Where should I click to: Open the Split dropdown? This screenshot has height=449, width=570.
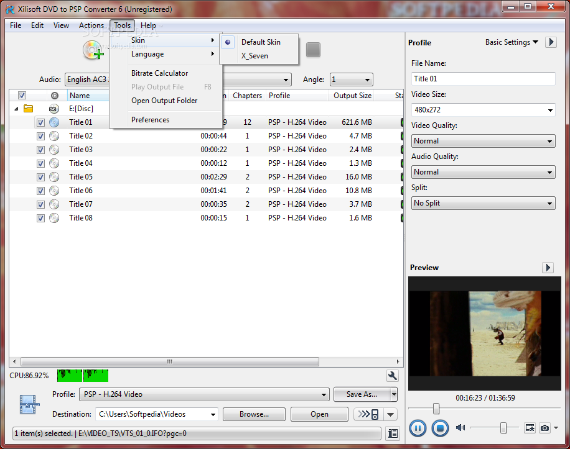(x=483, y=203)
